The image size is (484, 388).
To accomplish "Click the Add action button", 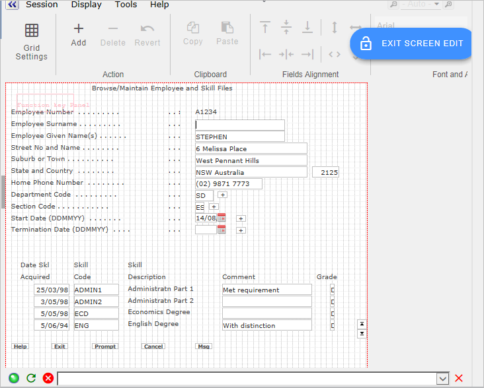I will coord(79,34).
